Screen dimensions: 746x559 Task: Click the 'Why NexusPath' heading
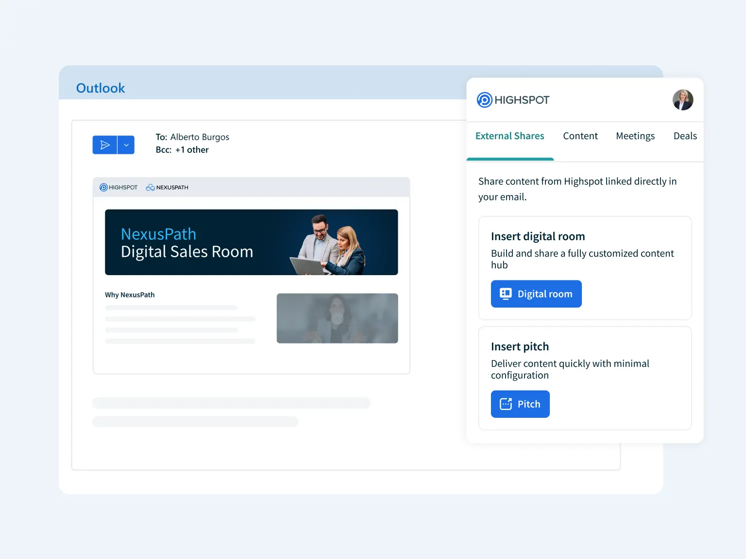[x=130, y=295]
